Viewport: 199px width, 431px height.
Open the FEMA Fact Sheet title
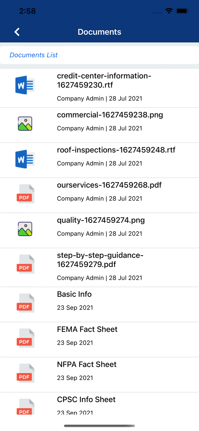pyautogui.click(x=87, y=329)
